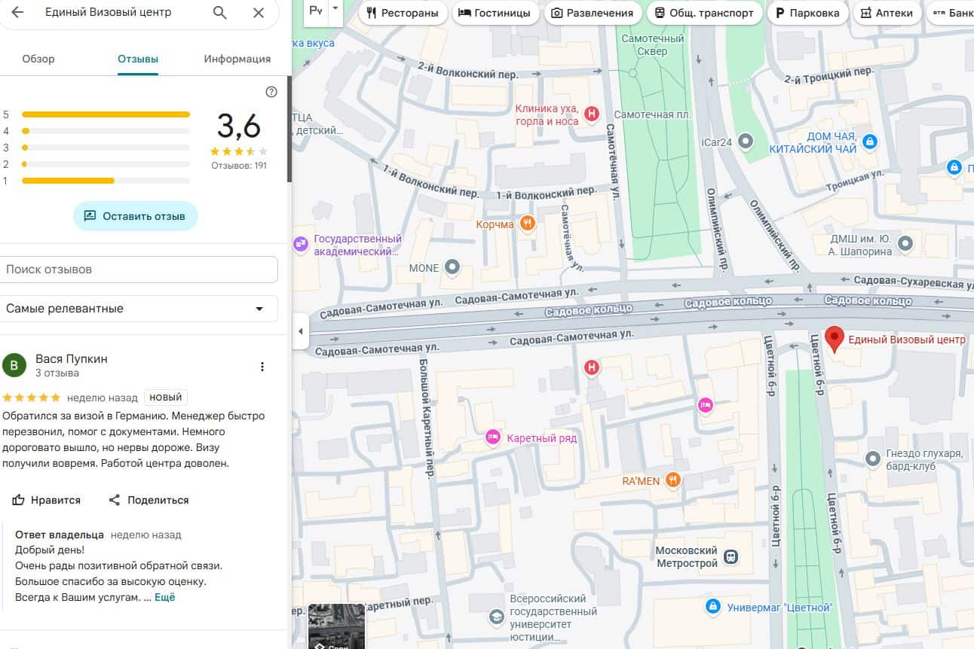The image size is (974, 649).
Task: Open the Самые релевантные sort dropdown
Action: pos(139,309)
